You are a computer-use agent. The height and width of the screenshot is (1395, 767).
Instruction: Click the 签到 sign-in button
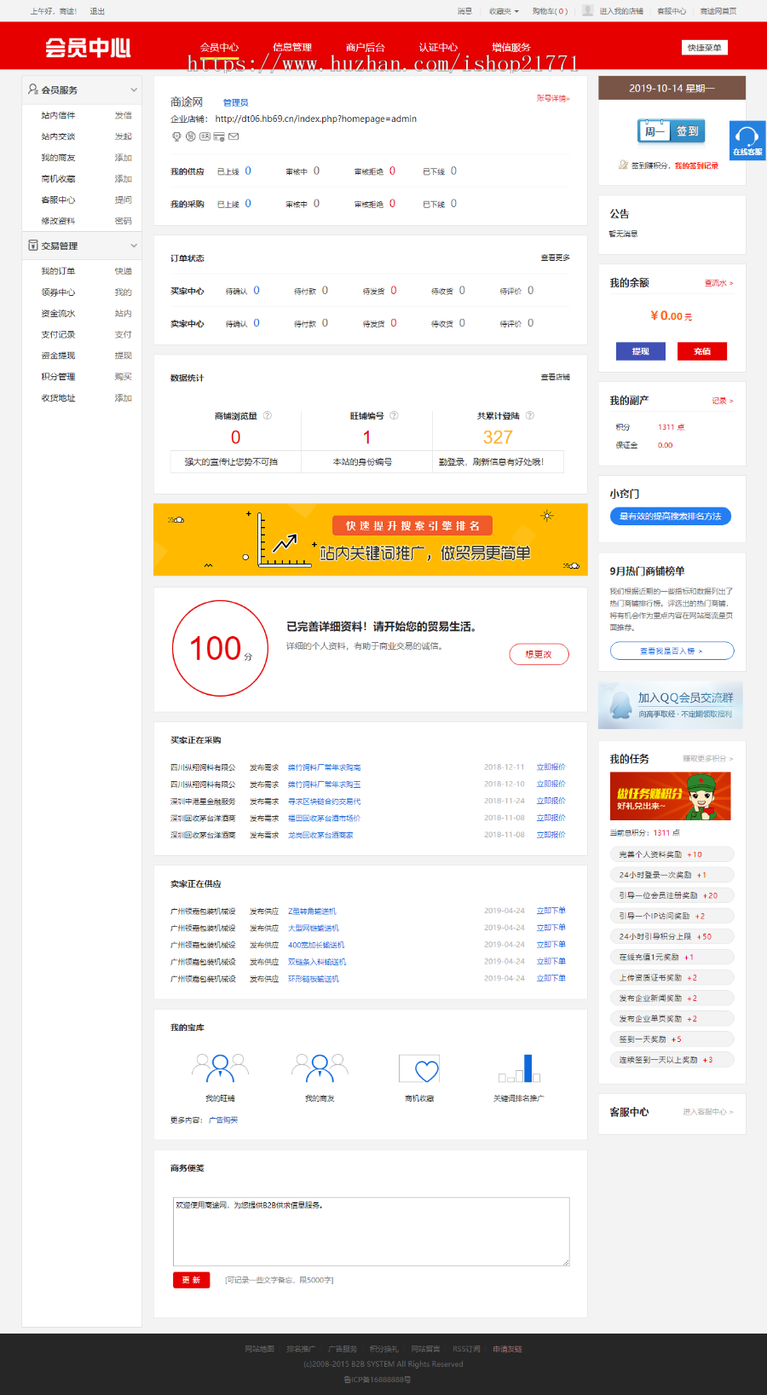click(x=688, y=131)
